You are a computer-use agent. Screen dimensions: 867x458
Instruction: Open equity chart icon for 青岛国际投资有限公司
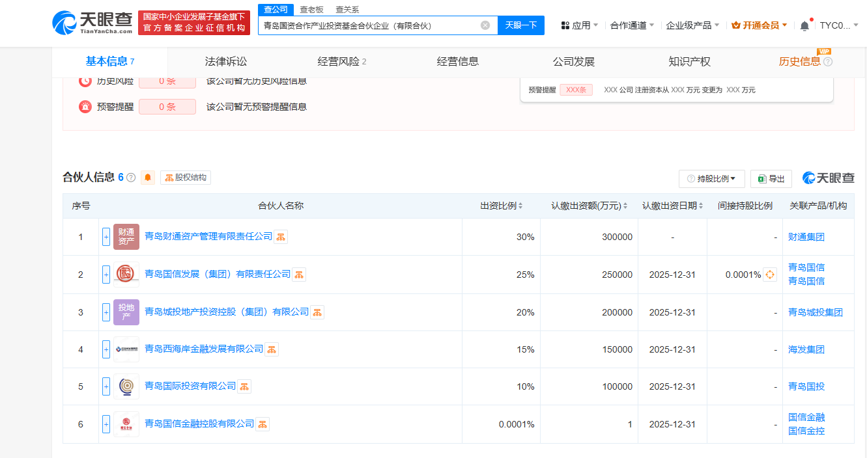click(x=244, y=386)
